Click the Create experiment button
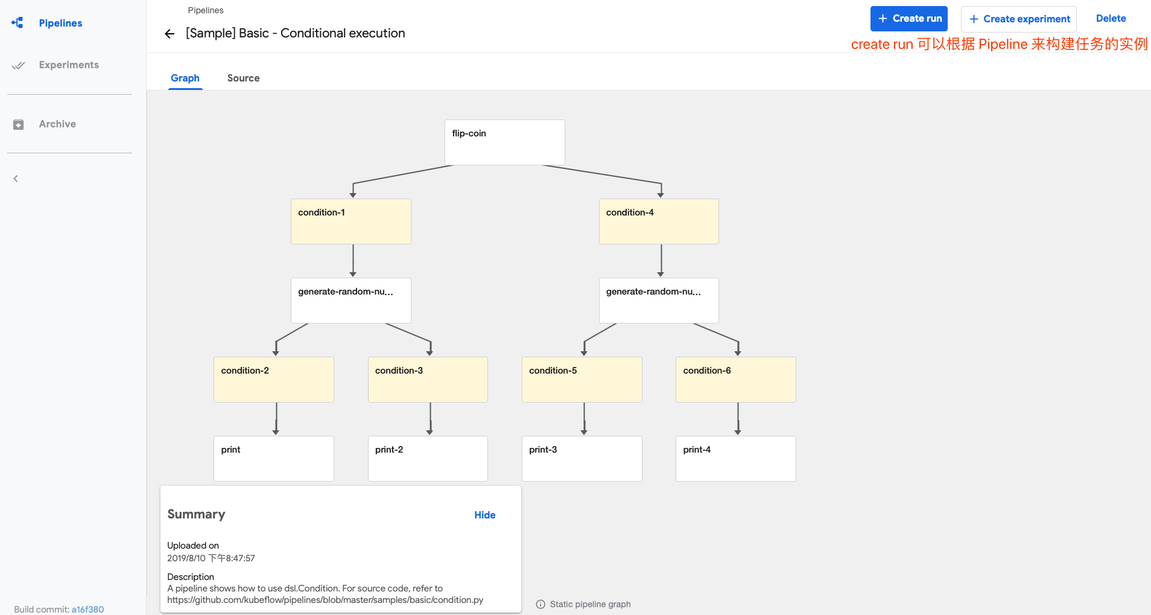This screenshot has width=1151, height=615. pyautogui.click(x=1018, y=19)
